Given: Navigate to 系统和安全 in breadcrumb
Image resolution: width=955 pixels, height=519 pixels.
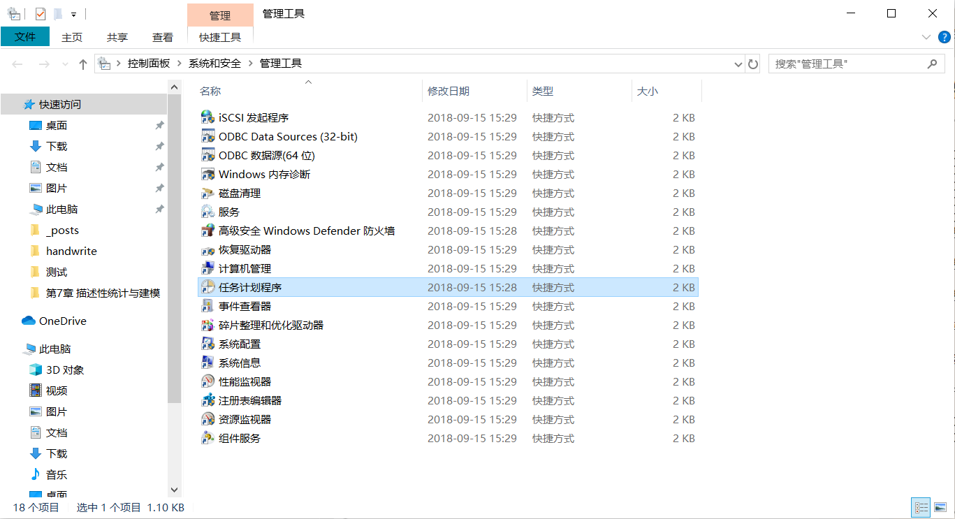Looking at the screenshot, I should click(214, 64).
